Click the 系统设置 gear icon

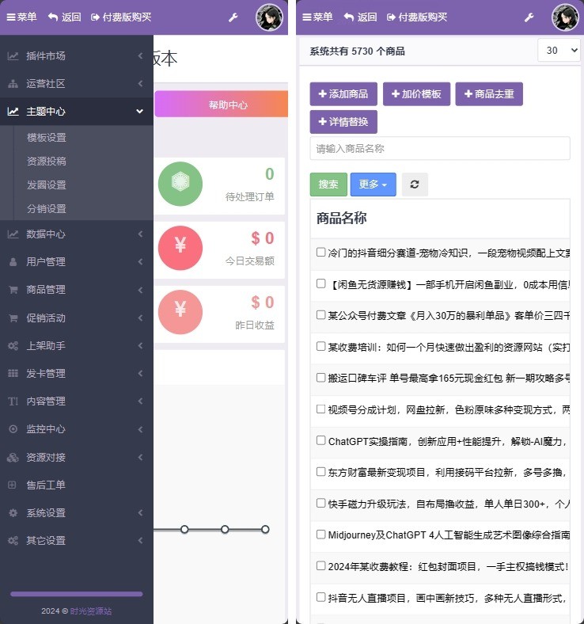click(13, 513)
